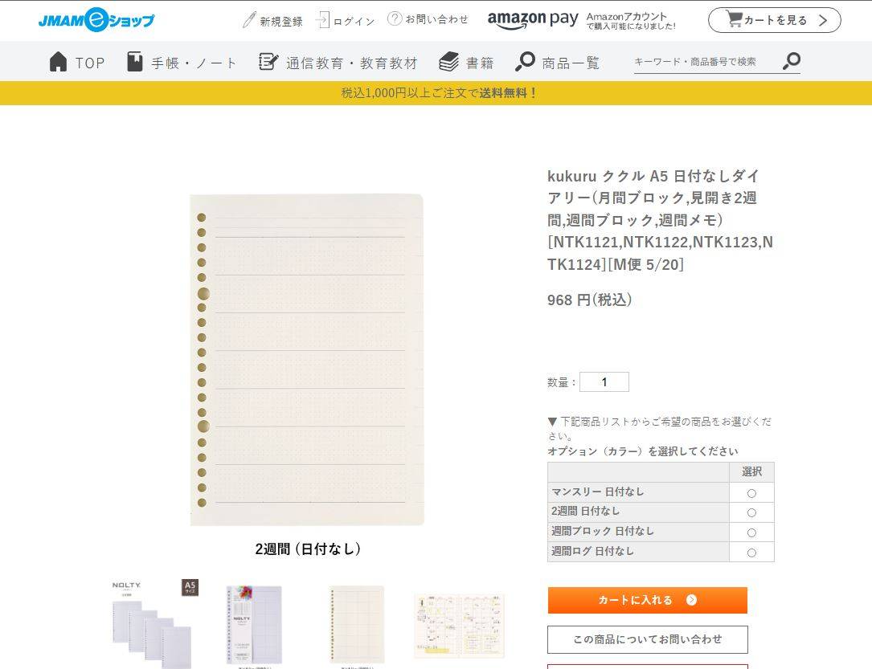872x669 pixels.
Task: Click the search magnifier icon button
Action: pos(792,61)
